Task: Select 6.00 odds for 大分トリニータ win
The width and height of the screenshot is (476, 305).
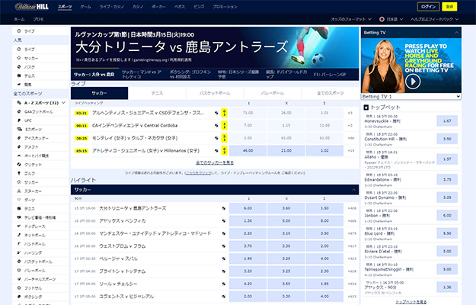Action: (x=248, y=208)
